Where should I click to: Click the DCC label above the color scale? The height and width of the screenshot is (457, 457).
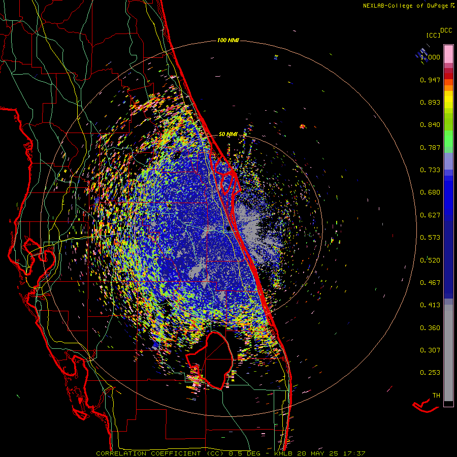(446, 30)
